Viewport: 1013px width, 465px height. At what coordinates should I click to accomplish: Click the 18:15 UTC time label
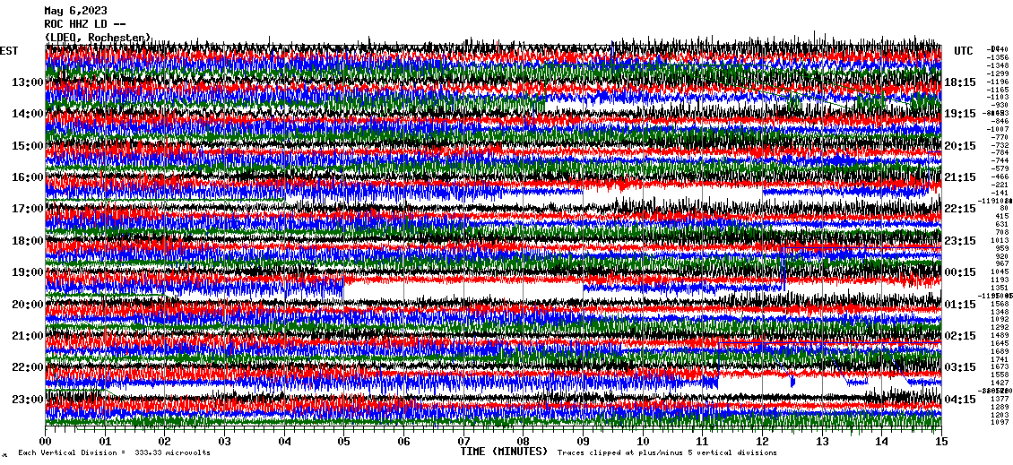[960, 82]
